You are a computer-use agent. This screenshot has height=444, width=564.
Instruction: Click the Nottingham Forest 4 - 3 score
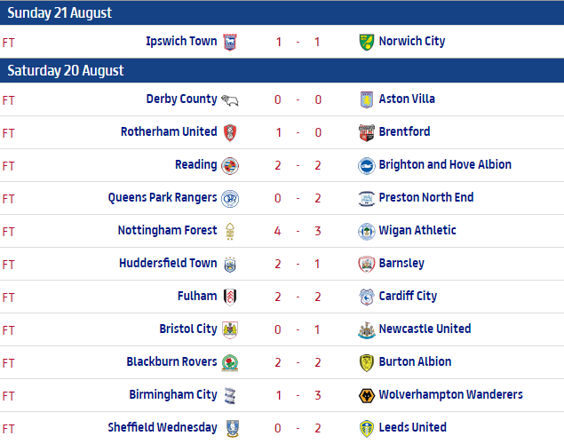point(297,231)
